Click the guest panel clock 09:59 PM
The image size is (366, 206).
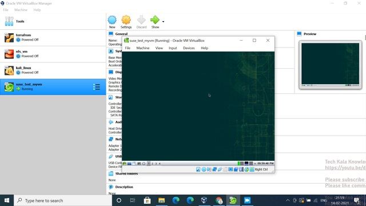click(265, 163)
